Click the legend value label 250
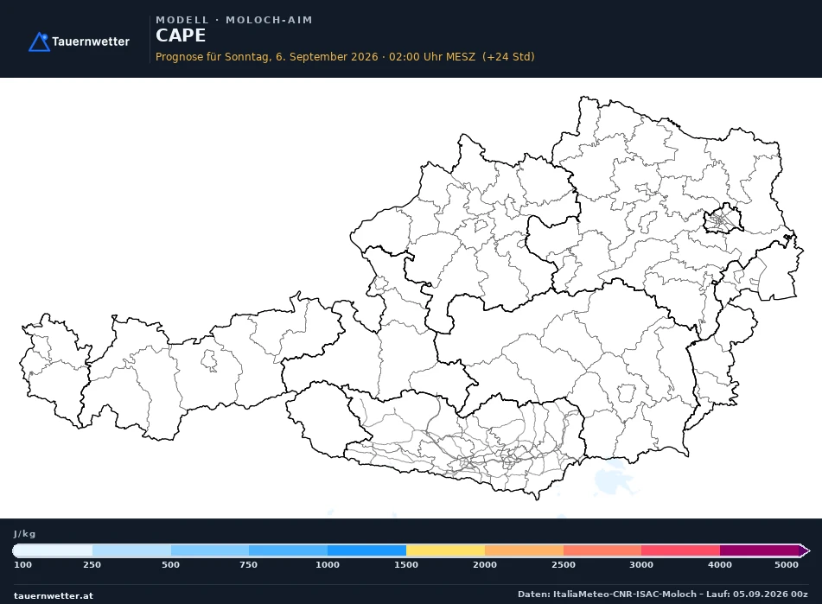 click(92, 565)
